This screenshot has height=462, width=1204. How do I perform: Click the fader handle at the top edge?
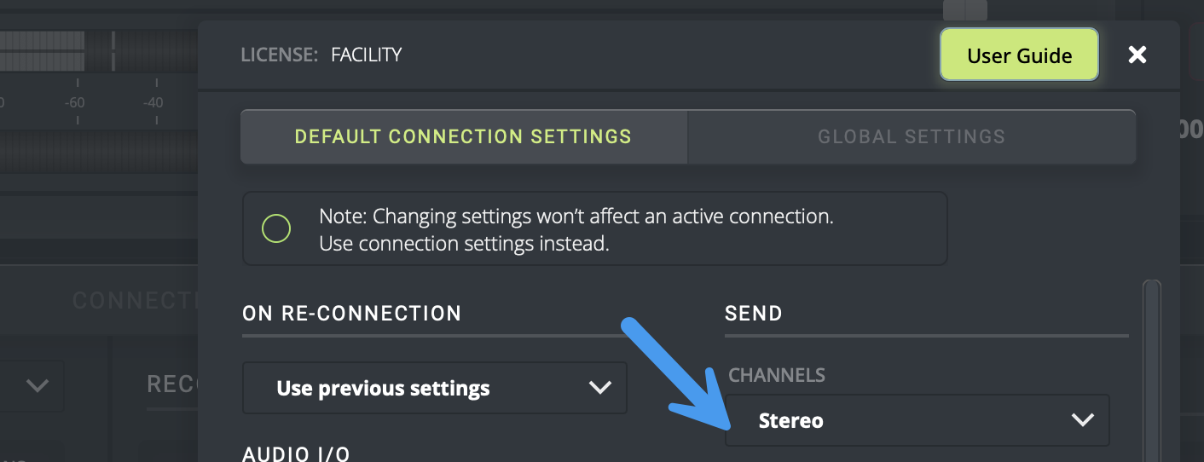point(964,10)
